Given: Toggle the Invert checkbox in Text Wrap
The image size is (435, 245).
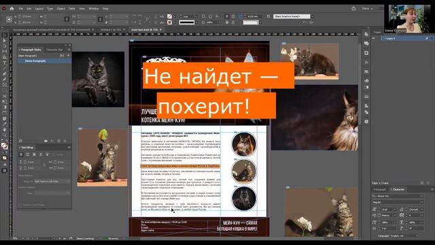Looking at the screenshot, I should [x=53, y=154].
